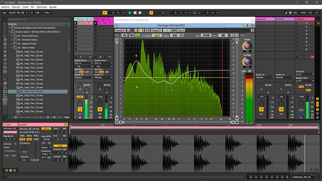Toggle the HarmoniEQ SOLO button
Screen dimensions: 322x181
click(174, 31)
